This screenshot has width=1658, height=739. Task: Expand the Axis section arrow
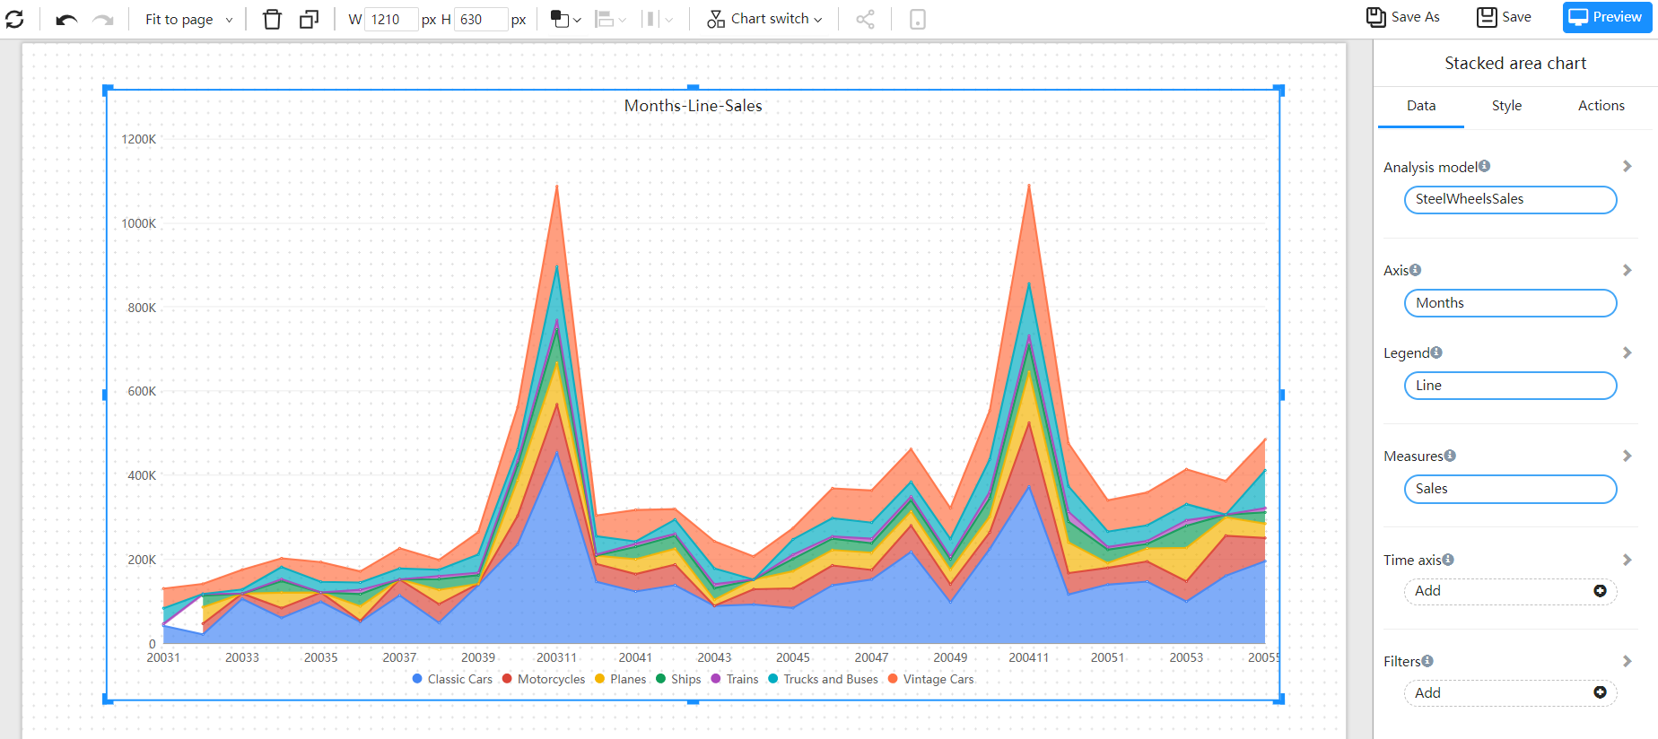[1627, 270]
